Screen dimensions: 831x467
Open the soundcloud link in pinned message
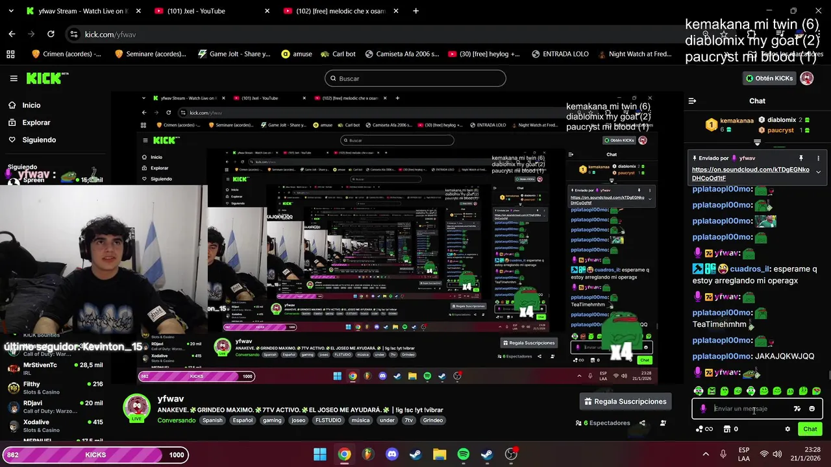pos(750,174)
